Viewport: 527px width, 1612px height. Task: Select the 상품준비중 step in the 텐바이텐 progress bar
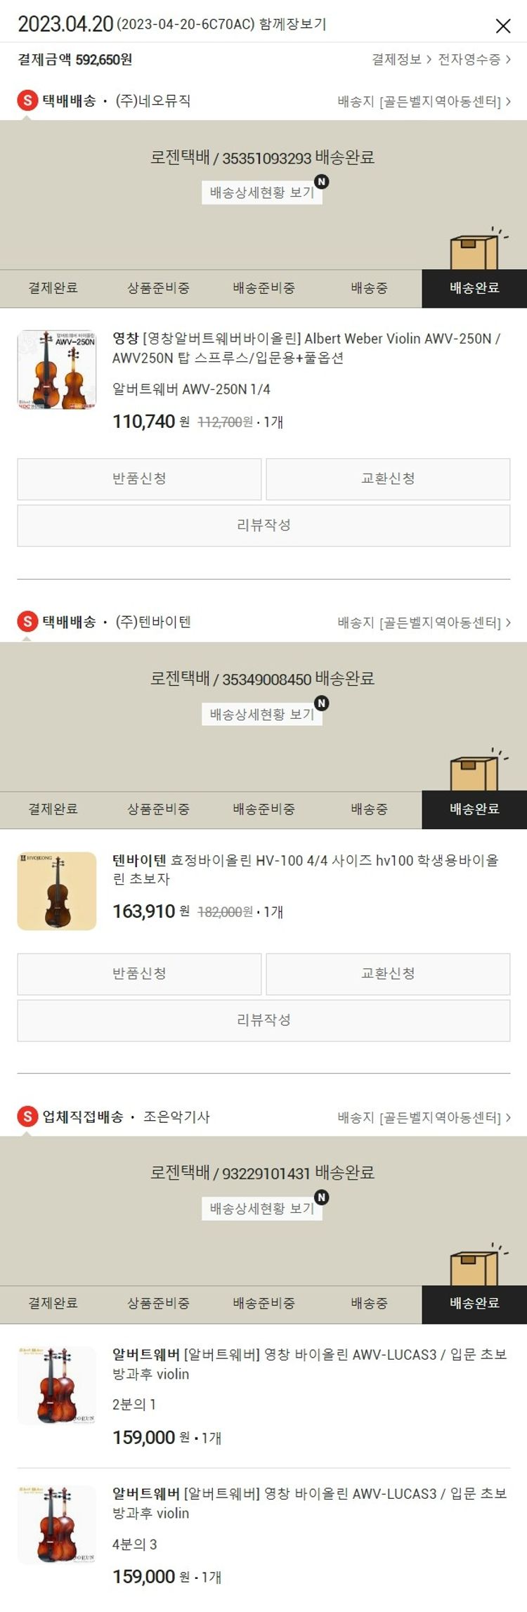pos(158,810)
